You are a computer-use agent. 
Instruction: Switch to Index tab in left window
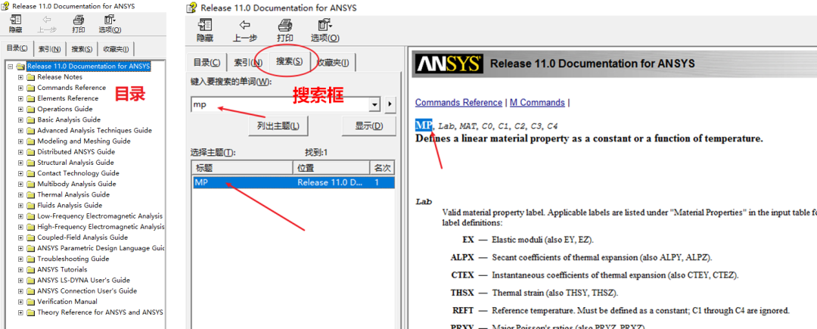(50, 49)
